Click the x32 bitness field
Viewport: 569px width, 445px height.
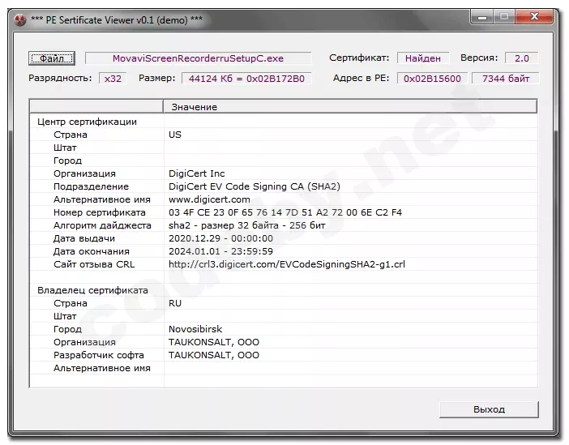click(113, 79)
